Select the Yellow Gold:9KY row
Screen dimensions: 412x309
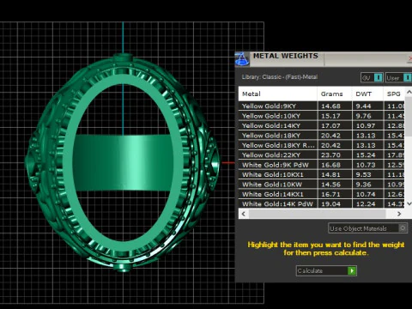click(x=322, y=106)
